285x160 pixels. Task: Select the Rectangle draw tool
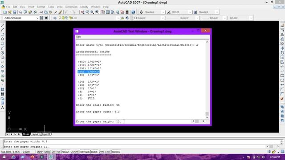(3, 44)
